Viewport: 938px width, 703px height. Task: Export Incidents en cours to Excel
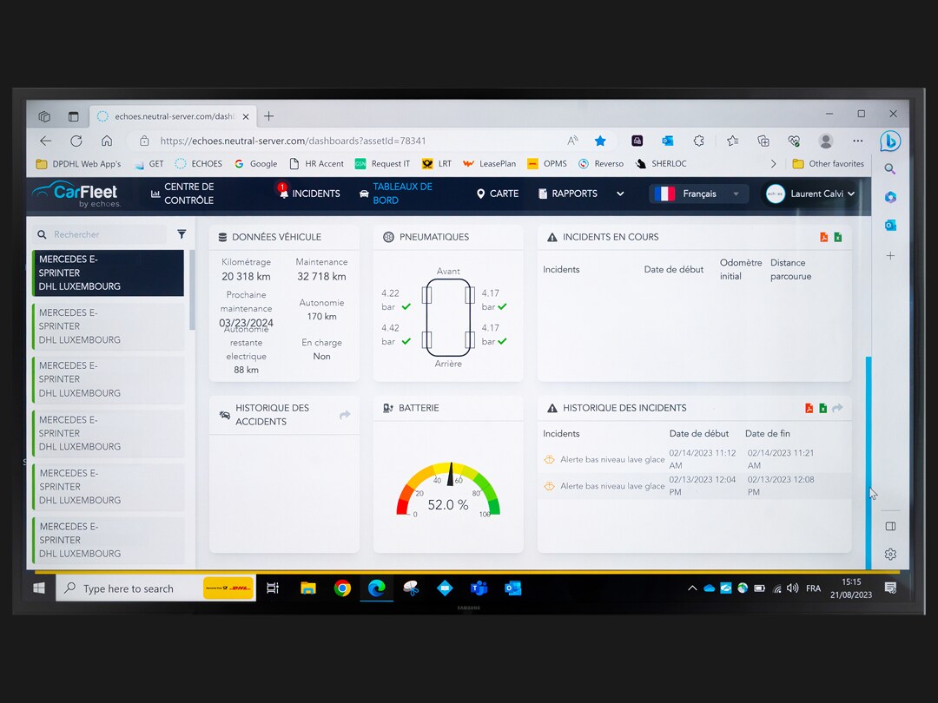[838, 237]
